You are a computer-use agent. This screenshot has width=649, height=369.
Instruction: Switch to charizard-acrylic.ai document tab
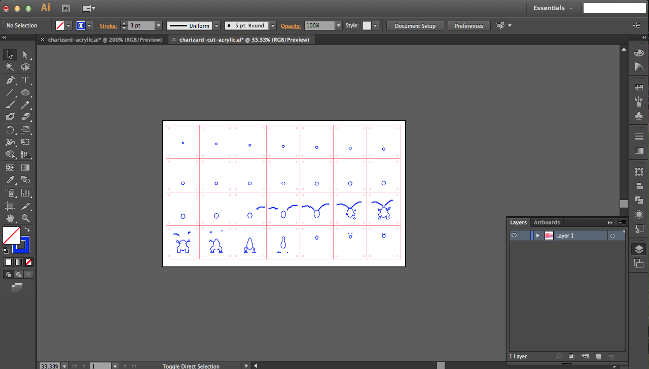(x=105, y=40)
